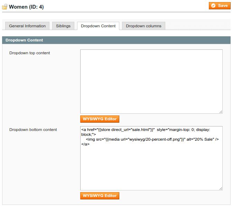Switch to the General Information tab
Image resolution: width=232 pixels, height=207 pixels.
27,26
